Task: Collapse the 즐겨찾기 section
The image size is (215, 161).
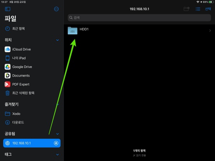Action: point(58,104)
